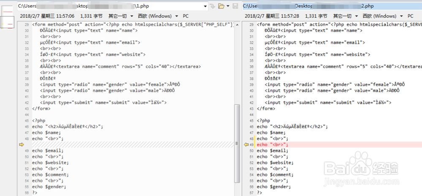The image size is (422, 196).
Task: Open the right pane 其它一切 file format dropdown
Action: click(346, 16)
